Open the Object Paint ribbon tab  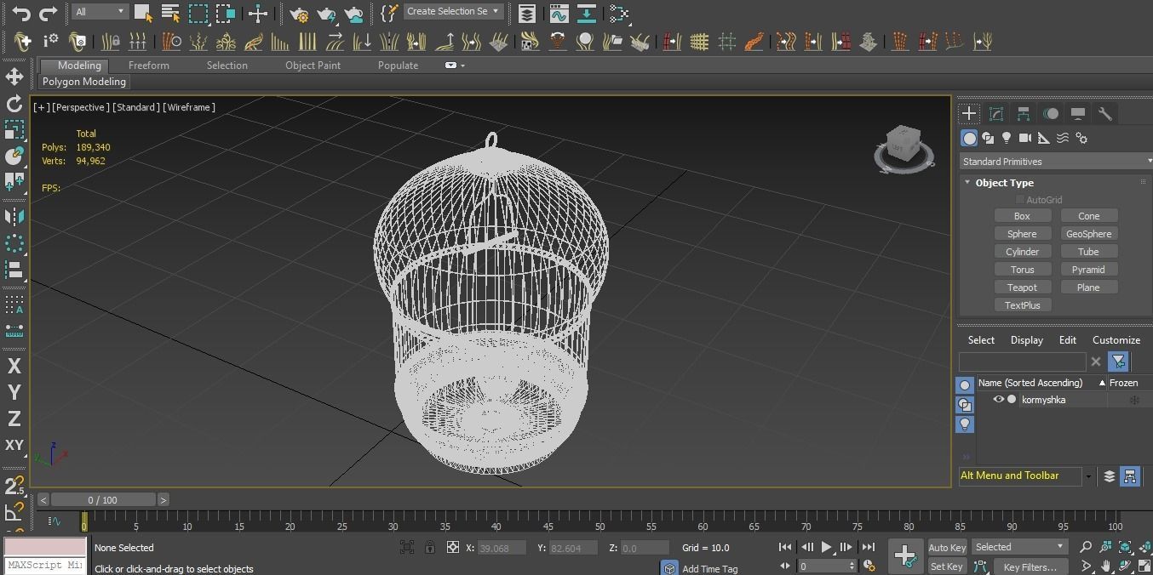pyautogui.click(x=313, y=65)
